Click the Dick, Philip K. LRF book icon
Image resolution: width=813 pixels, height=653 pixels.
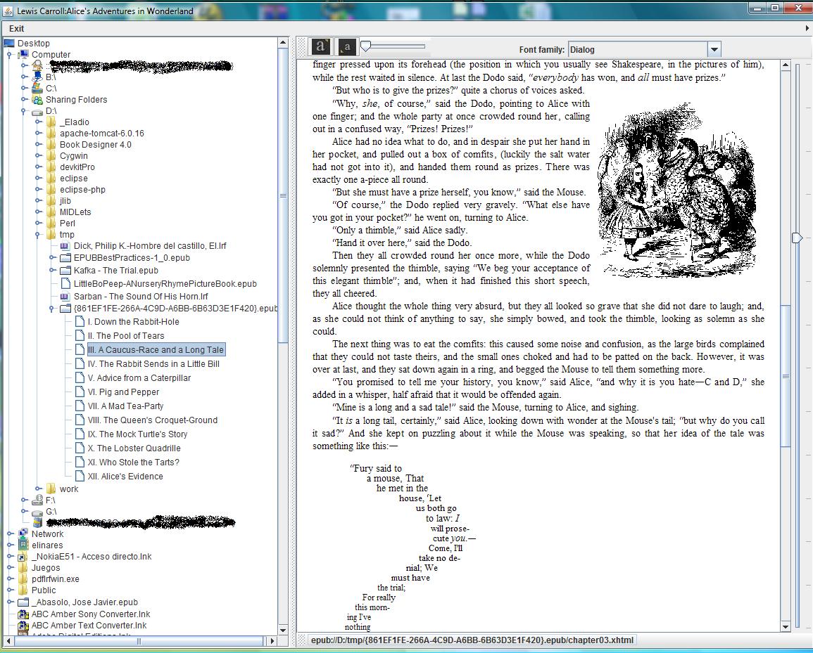[65, 246]
